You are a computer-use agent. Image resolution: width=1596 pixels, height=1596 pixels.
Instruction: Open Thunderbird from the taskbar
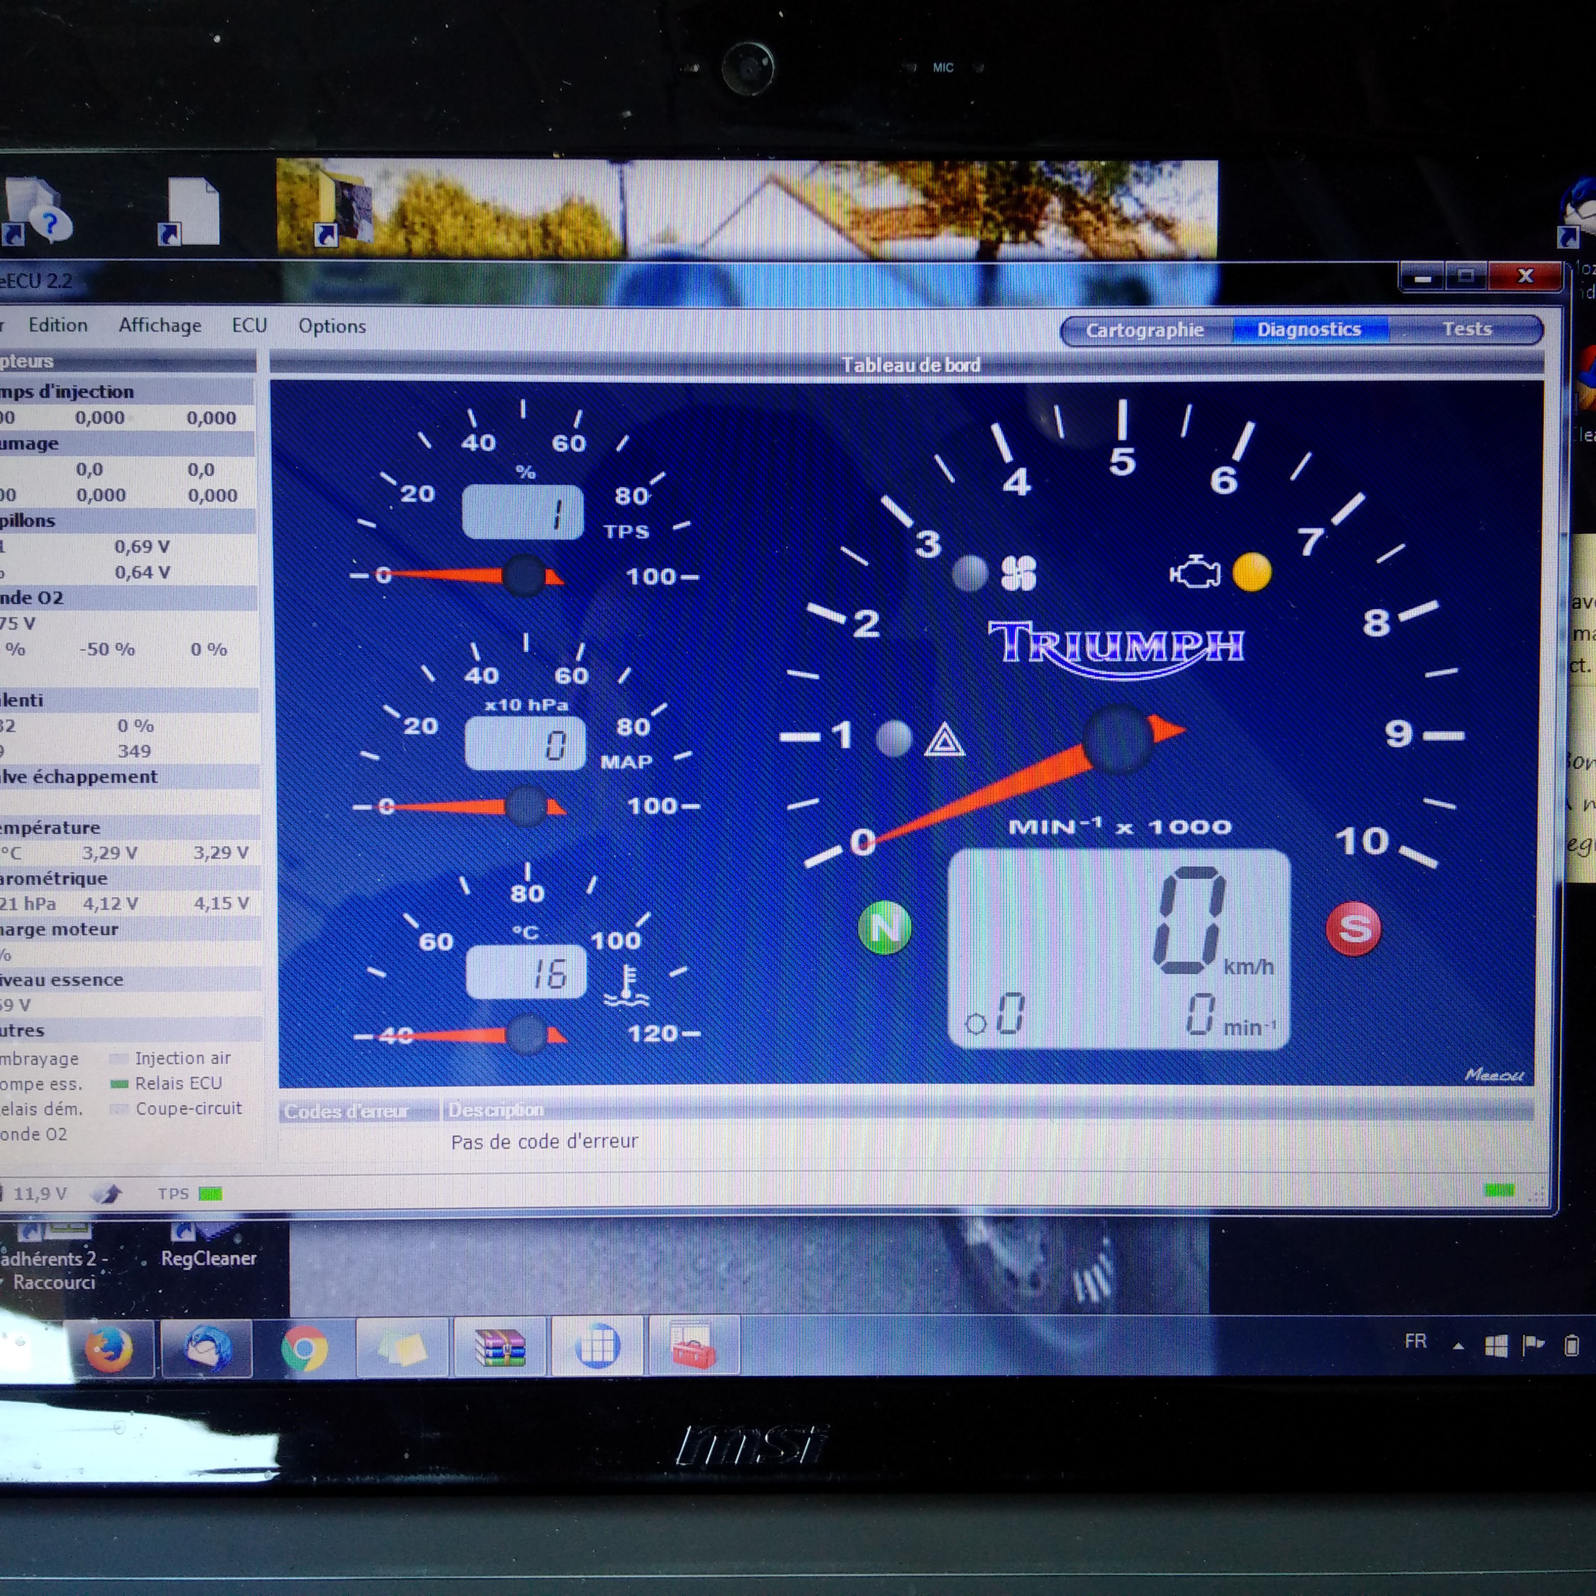(x=207, y=1348)
